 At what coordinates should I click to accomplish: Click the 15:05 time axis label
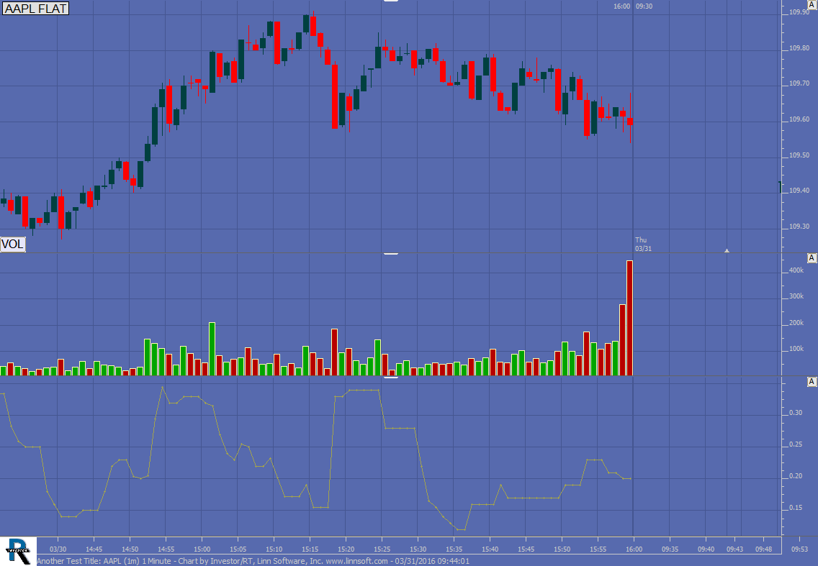click(238, 549)
